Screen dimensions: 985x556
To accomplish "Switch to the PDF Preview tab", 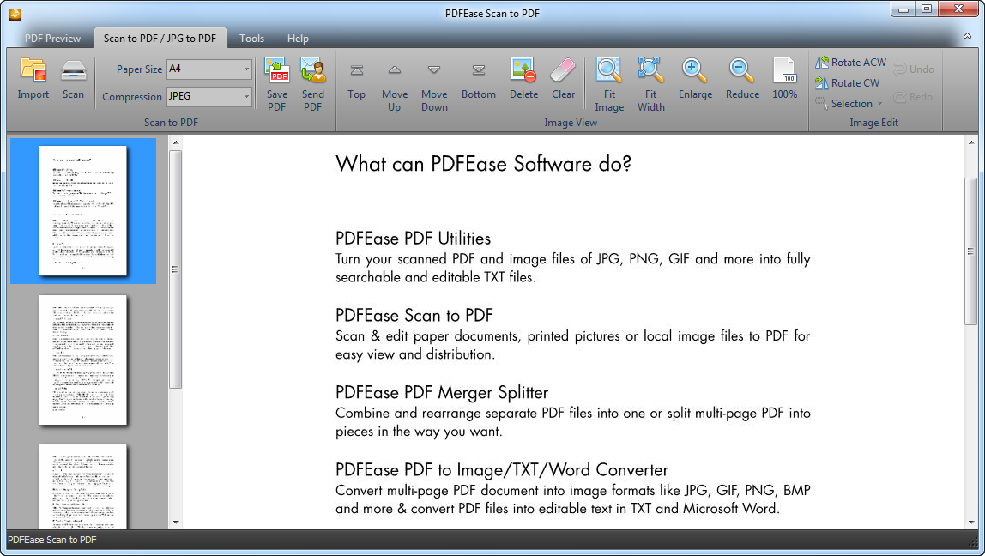I will tap(53, 39).
